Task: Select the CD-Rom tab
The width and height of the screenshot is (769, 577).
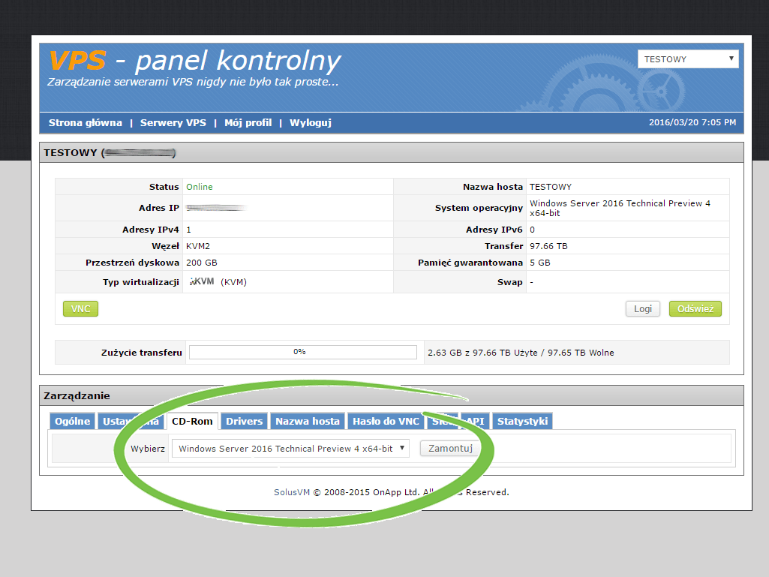Action: [x=192, y=421]
